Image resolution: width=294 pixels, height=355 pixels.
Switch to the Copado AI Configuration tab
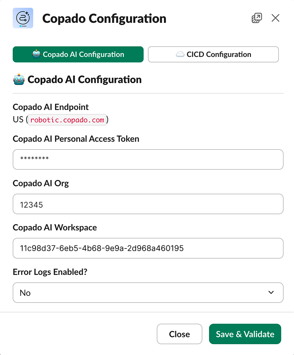(78, 55)
